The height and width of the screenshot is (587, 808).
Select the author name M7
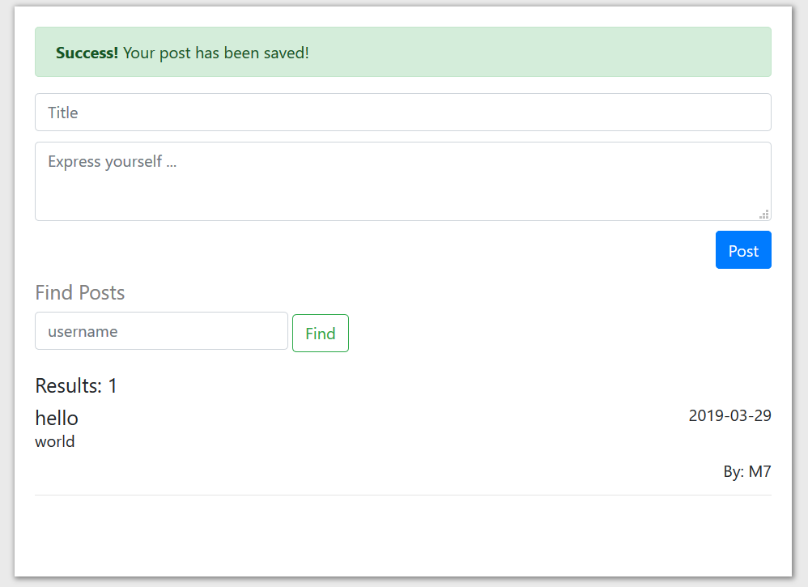(x=760, y=472)
